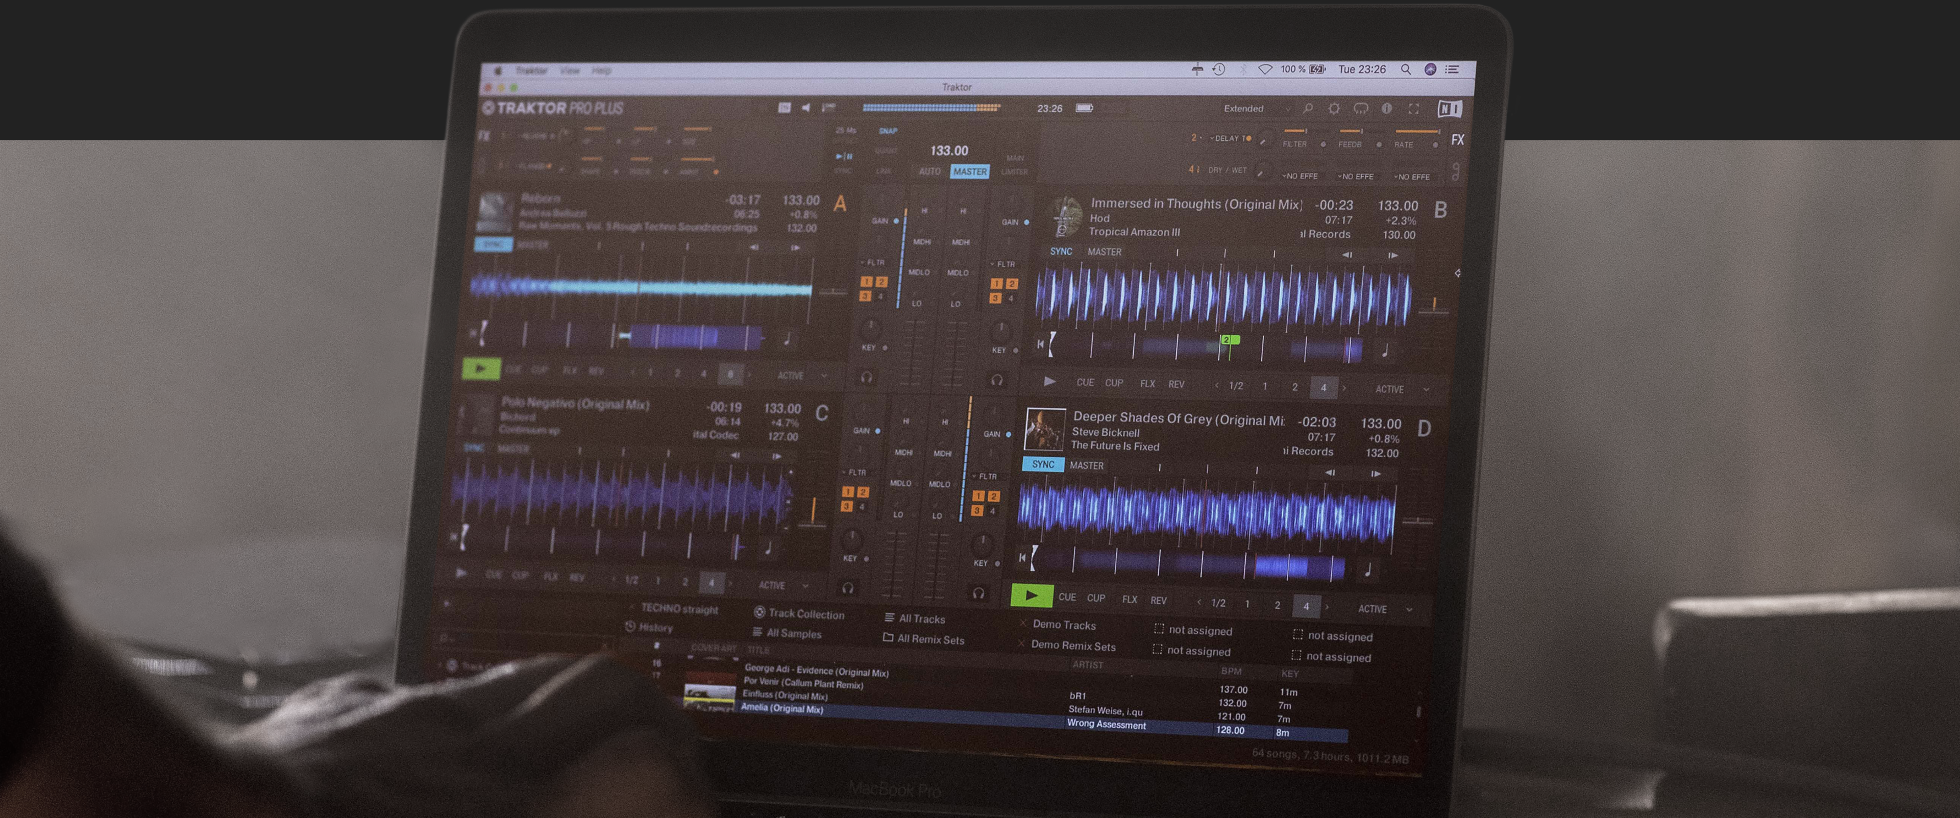
Task: Show smaller loop sizes on Deck D
Action: pyautogui.click(x=1199, y=603)
